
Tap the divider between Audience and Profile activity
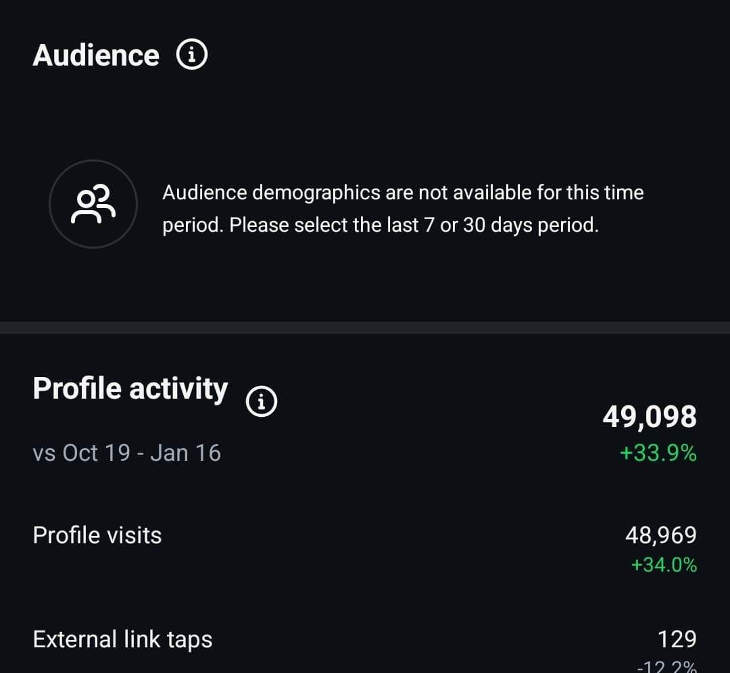pos(365,328)
